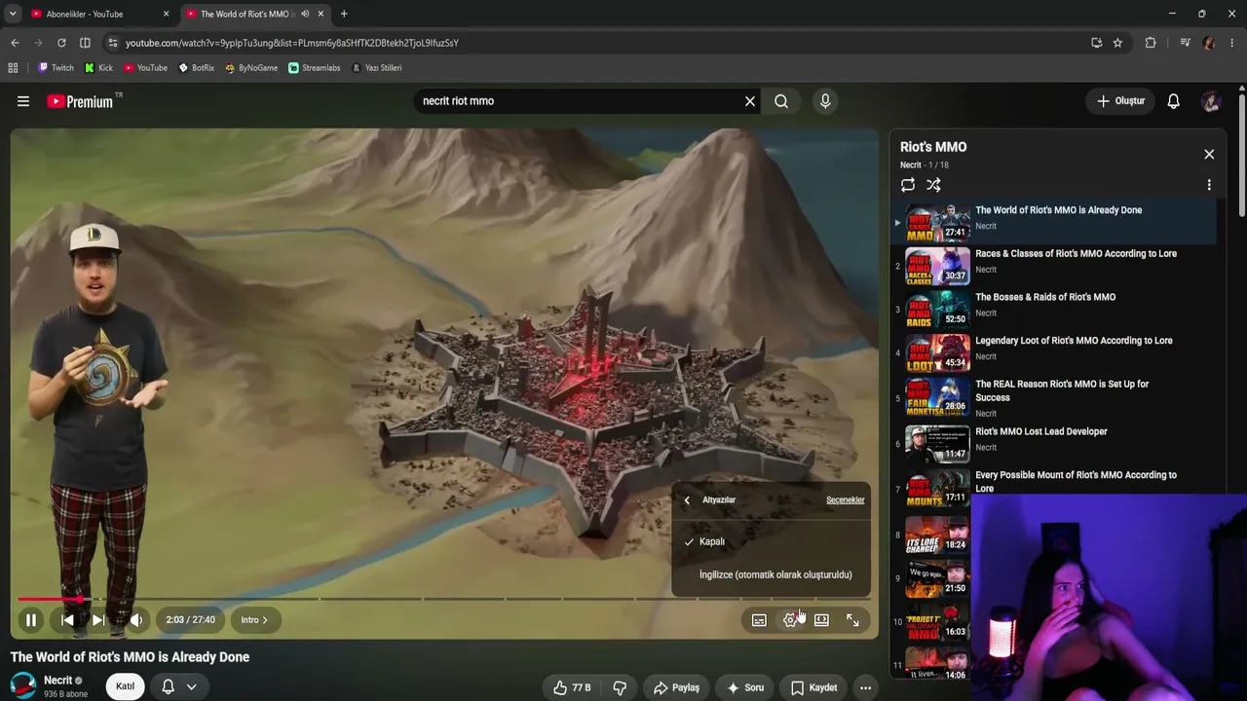Screen dimensions: 1247x701
Task: Play Races & Classes of Riot's MMO video
Action: click(x=1055, y=266)
